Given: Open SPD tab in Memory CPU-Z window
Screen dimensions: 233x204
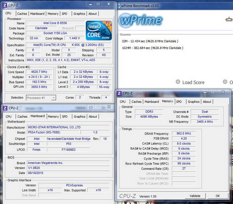Looking at the screenshot, I should tap(179, 102).
